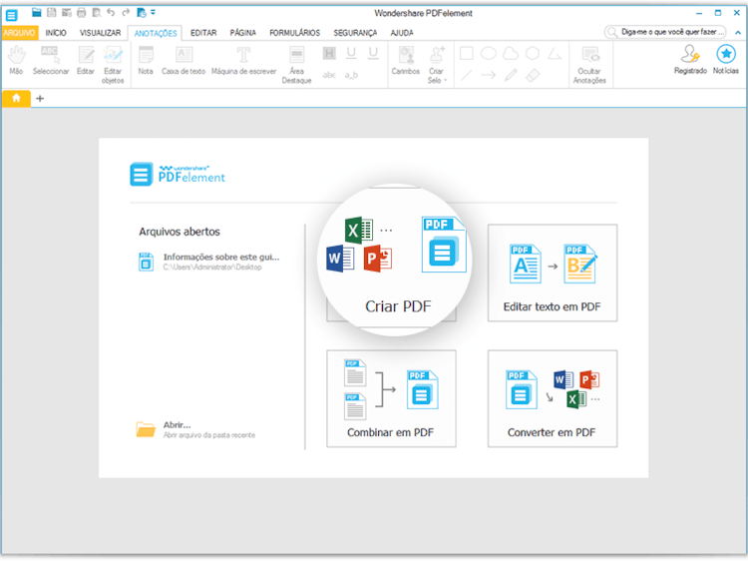The image size is (748, 562).
Task: Click the Combinar em PDF tile
Action: [391, 398]
